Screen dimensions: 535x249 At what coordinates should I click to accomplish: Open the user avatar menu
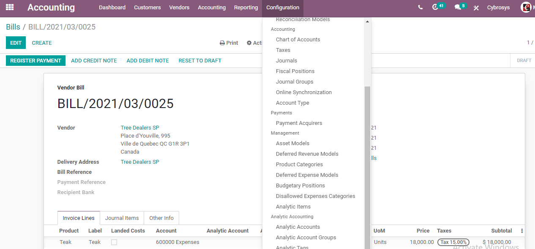point(526,7)
